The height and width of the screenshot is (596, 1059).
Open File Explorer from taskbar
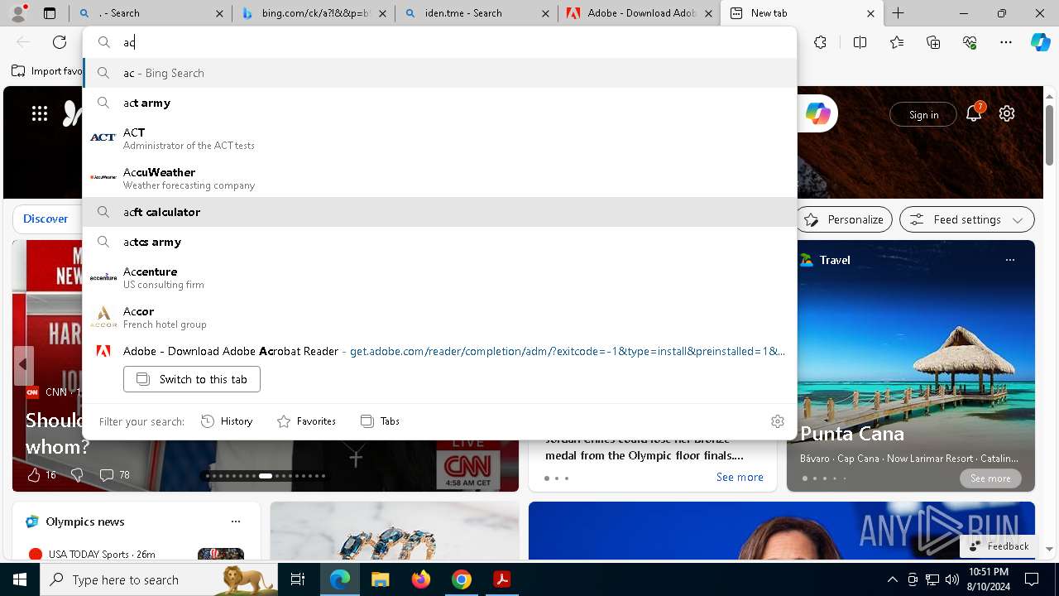[x=380, y=579]
